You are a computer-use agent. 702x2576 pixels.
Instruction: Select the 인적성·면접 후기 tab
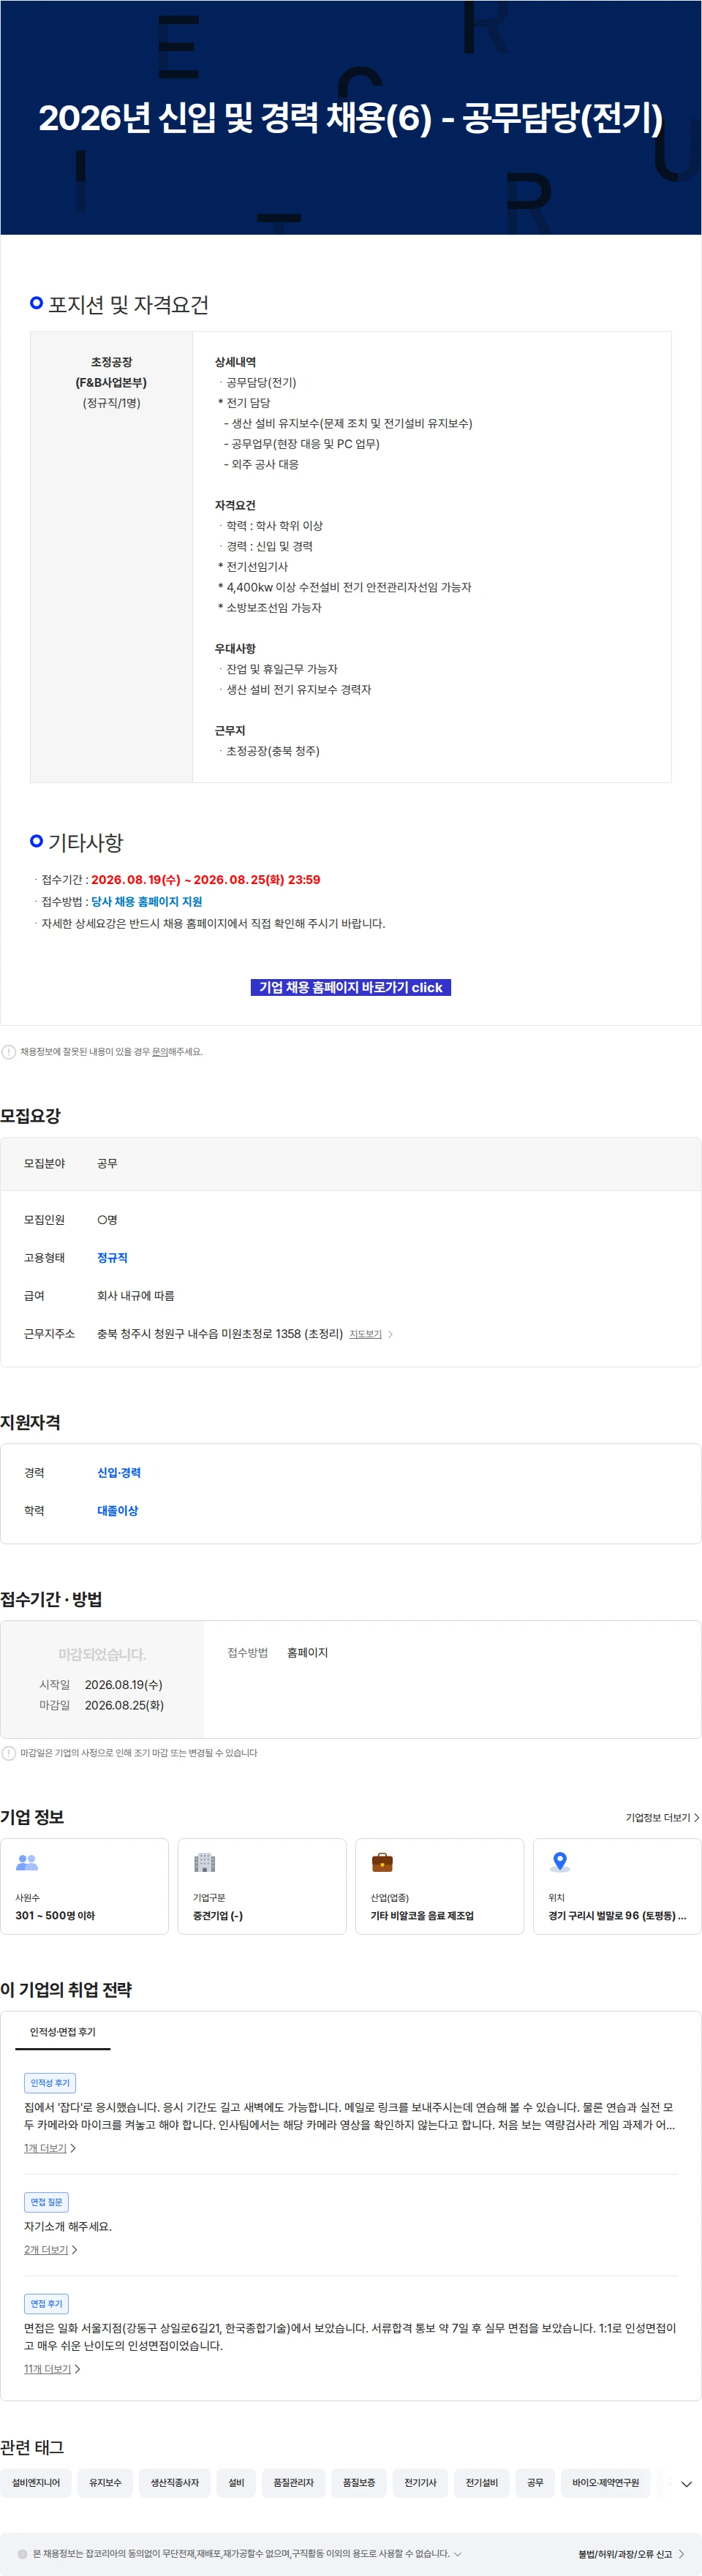63,2032
